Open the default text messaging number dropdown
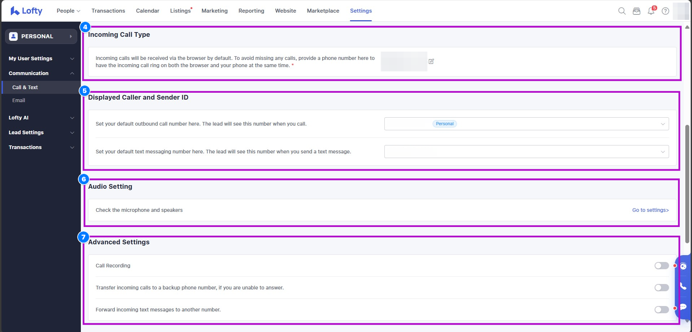The height and width of the screenshot is (332, 692). 526,152
